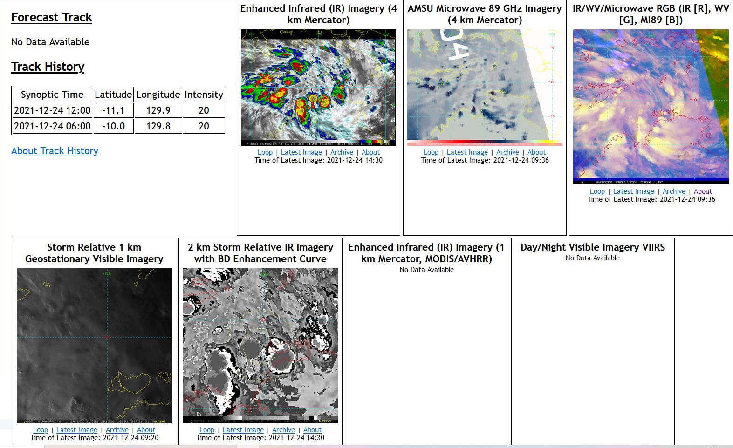Open Latest Image under AMSU Microwave 89 GHz imagery
The image size is (733, 448).
[x=467, y=152]
